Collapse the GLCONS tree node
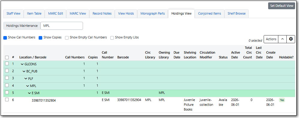 click(x=22, y=64)
